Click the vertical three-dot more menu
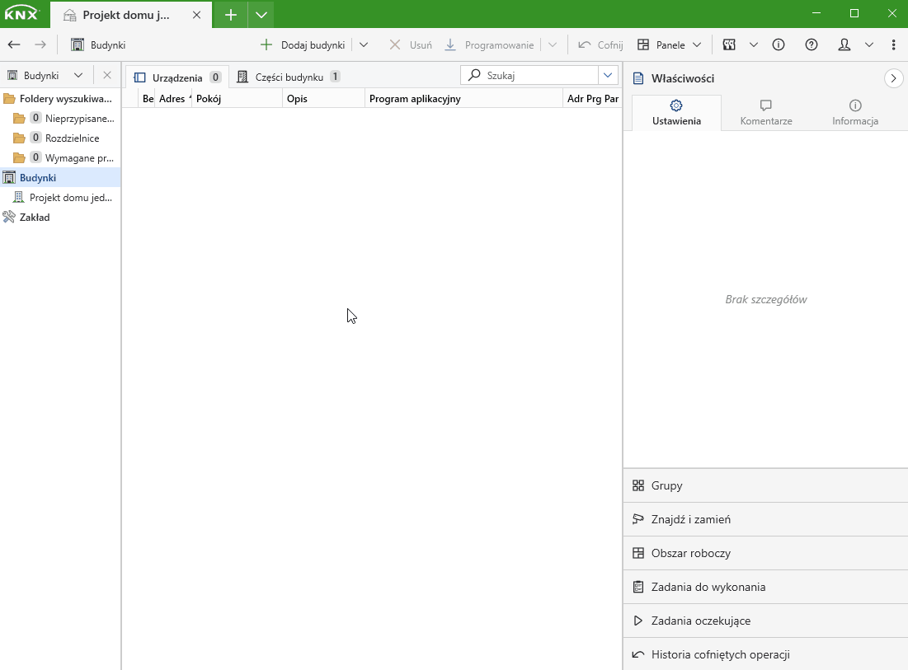Screen dimensions: 908x670 (894, 45)
